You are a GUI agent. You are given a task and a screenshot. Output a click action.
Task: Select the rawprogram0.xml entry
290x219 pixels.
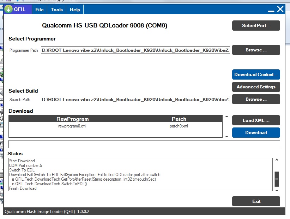pyautogui.click(x=72, y=126)
